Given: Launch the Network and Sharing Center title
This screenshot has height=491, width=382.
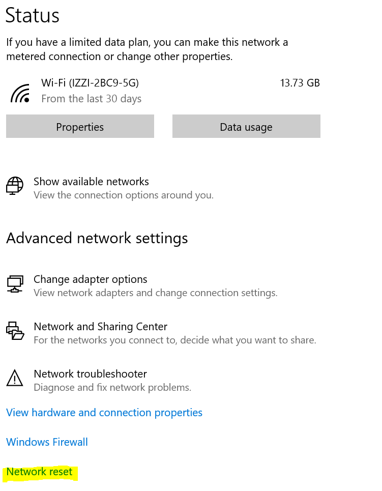Looking at the screenshot, I should pos(100,327).
